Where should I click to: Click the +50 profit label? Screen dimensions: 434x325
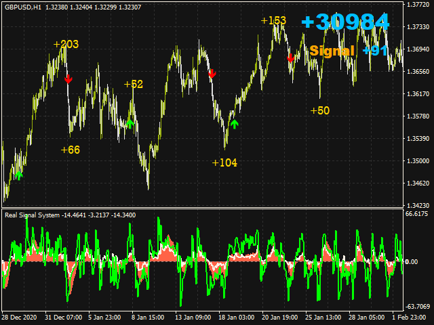pyautogui.click(x=320, y=110)
